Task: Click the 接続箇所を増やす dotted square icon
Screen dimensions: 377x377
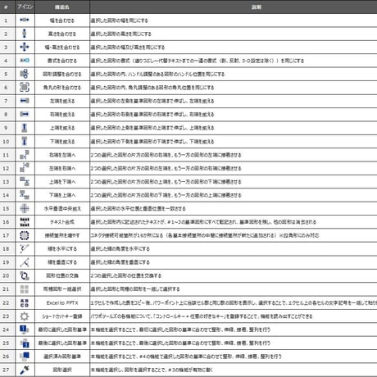Action: 25,235
